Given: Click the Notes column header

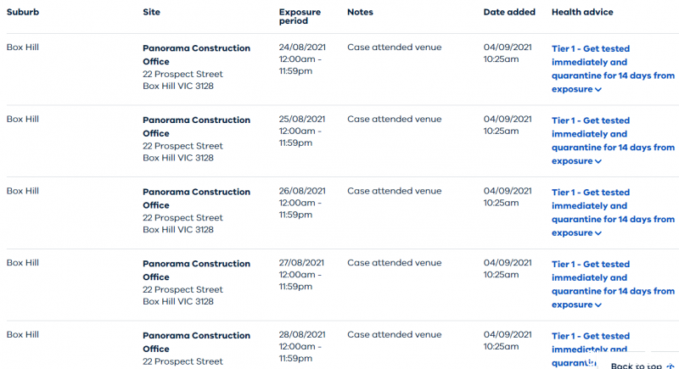Looking at the screenshot, I should pyautogui.click(x=360, y=12).
